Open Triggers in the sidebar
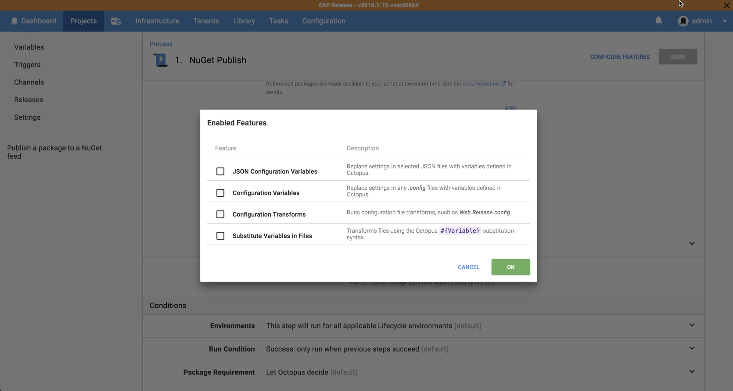Image resolution: width=733 pixels, height=391 pixels. (27, 65)
